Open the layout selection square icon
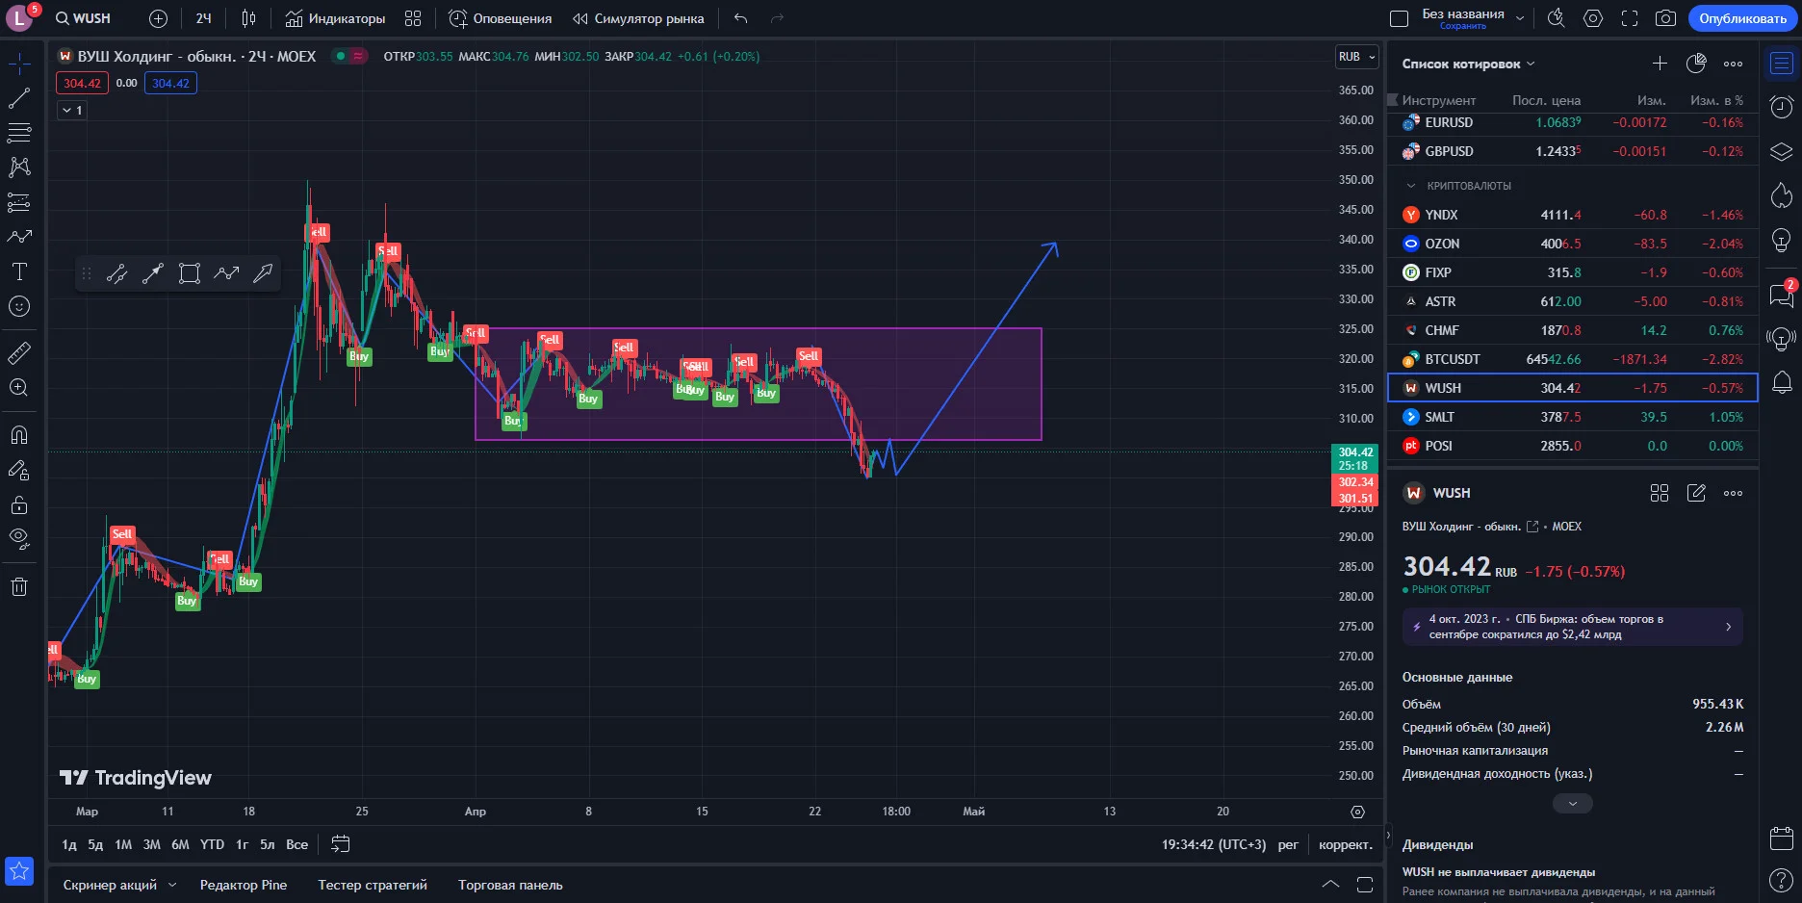Image resolution: width=1802 pixels, height=903 pixels. point(1400,18)
